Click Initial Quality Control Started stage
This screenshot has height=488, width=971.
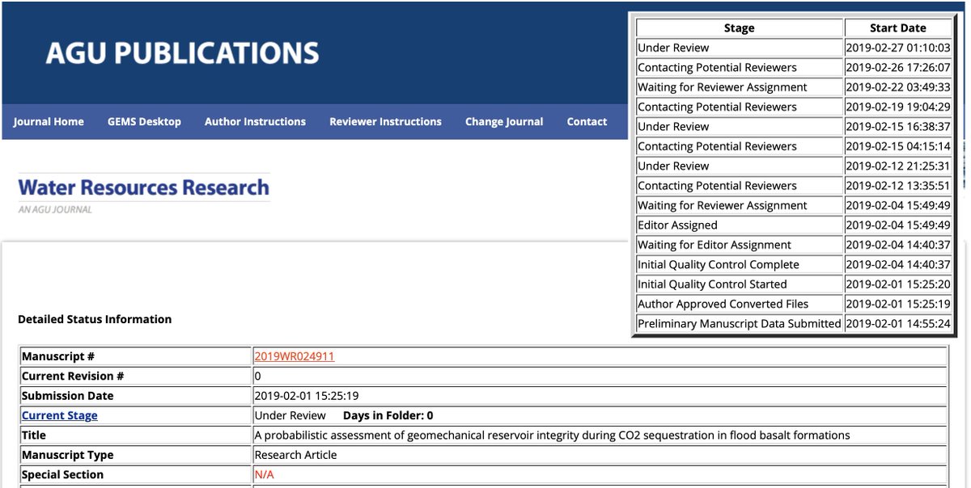click(712, 284)
